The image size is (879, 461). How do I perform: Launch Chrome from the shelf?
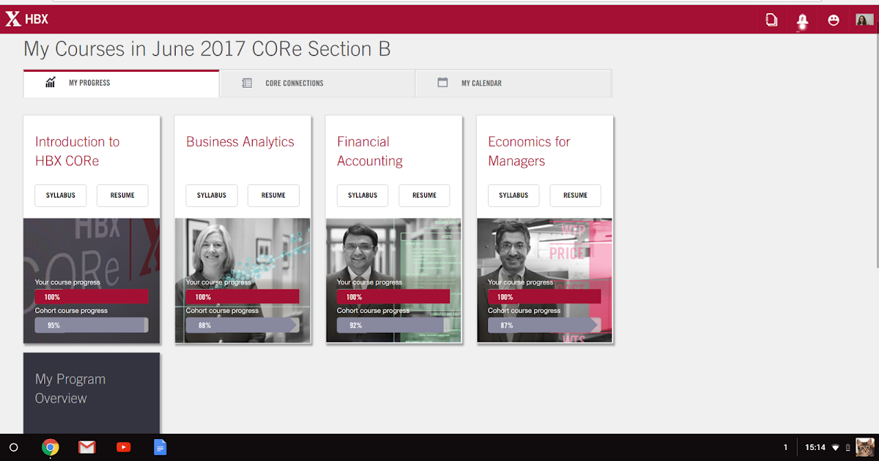(x=50, y=447)
